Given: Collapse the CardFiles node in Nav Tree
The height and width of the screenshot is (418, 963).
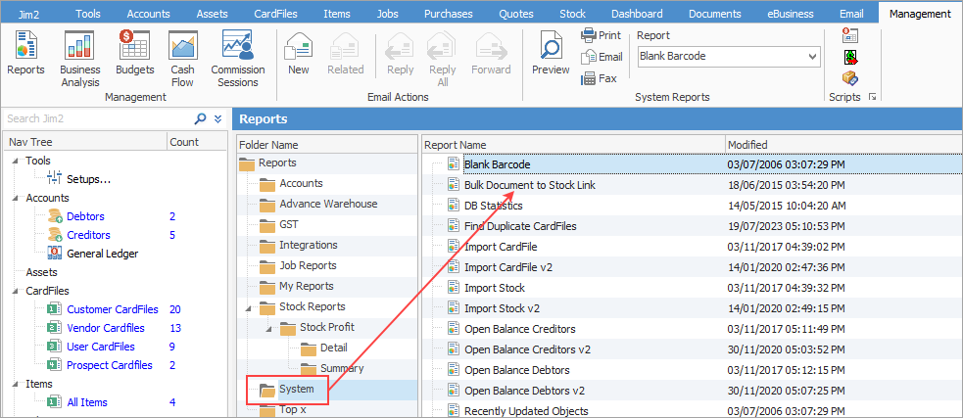Looking at the screenshot, I should (x=16, y=291).
